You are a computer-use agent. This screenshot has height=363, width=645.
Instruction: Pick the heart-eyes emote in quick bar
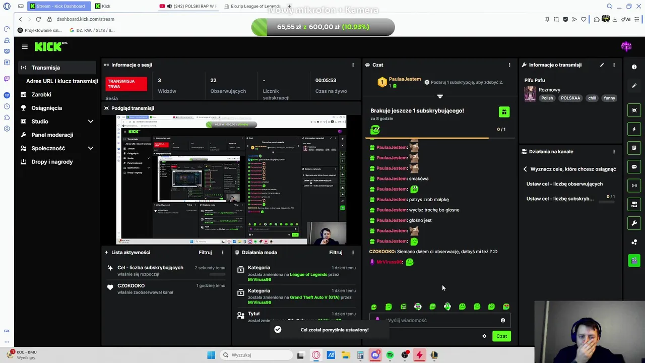pyautogui.click(x=506, y=307)
